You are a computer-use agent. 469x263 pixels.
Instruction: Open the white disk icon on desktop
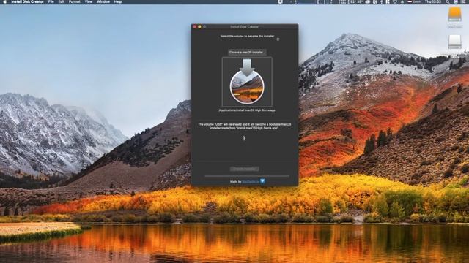click(x=454, y=42)
